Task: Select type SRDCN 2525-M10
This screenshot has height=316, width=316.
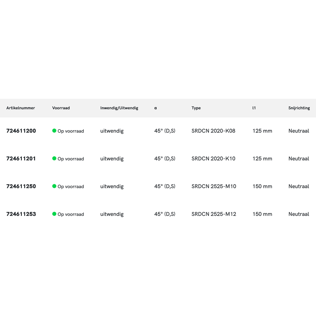Action: coord(214,186)
